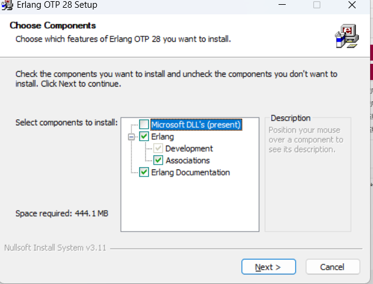Select the Erlang tree item label
This screenshot has height=284, width=373.
(x=163, y=137)
